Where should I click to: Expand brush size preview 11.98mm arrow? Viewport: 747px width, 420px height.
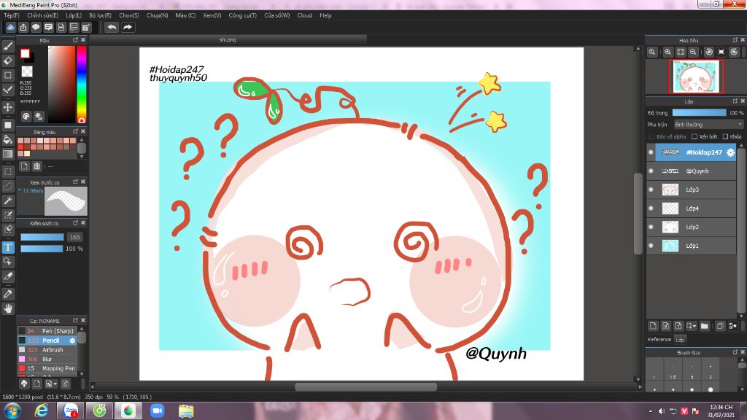tap(20, 190)
